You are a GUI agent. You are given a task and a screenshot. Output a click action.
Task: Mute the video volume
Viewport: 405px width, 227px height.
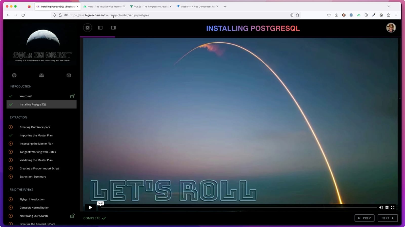[381, 207]
